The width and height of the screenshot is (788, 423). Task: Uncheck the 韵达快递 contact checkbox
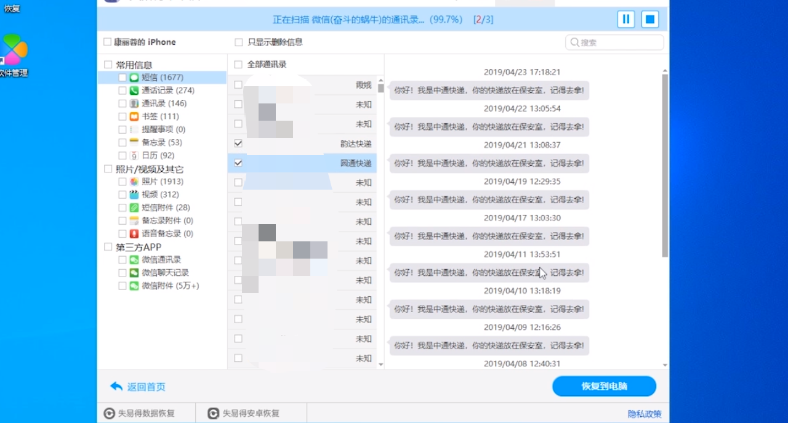pos(238,143)
